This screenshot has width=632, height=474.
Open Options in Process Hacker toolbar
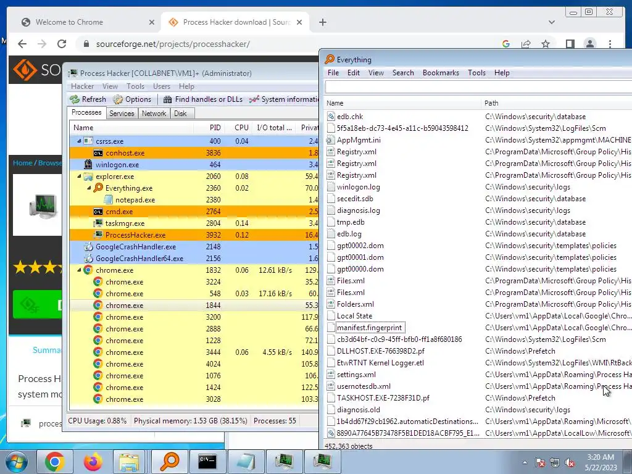(x=132, y=99)
